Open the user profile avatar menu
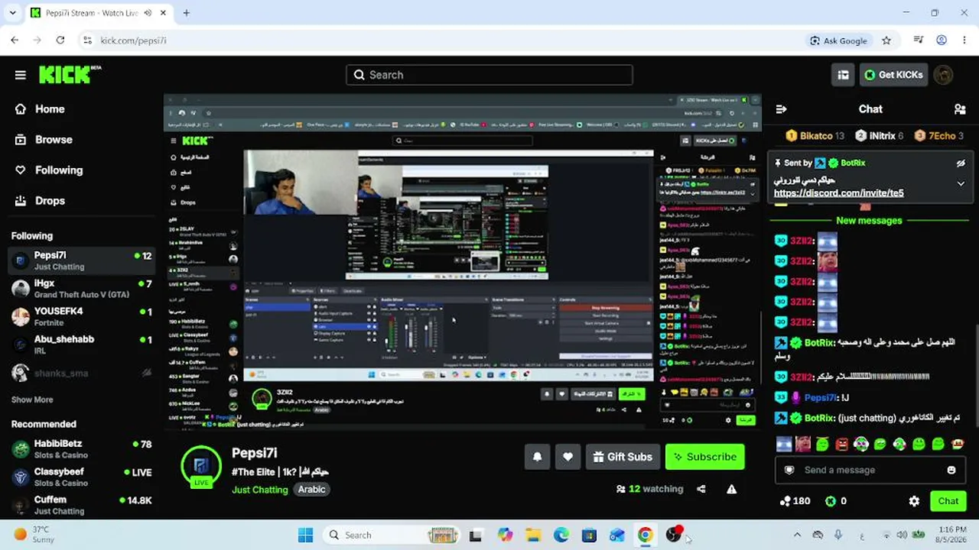The image size is (979, 550). pyautogui.click(x=943, y=75)
